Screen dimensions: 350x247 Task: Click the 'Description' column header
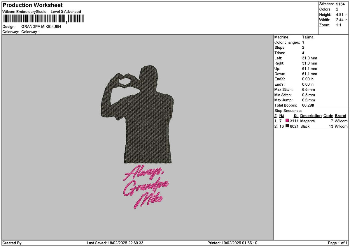click(x=311, y=116)
